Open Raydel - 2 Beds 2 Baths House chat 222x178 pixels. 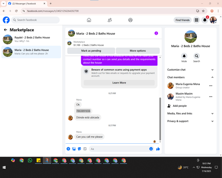point(31,40)
